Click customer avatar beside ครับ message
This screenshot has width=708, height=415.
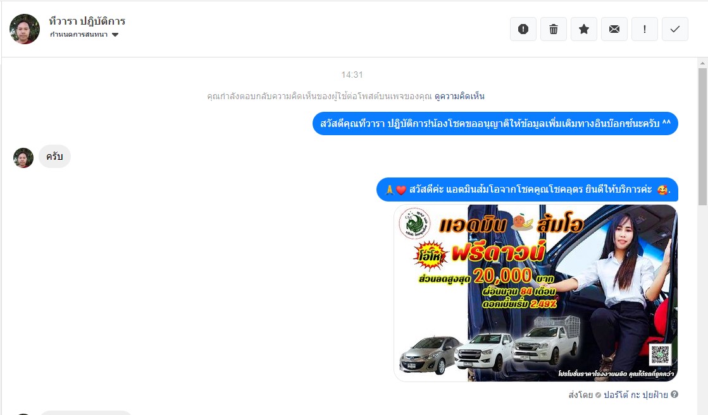click(x=23, y=158)
